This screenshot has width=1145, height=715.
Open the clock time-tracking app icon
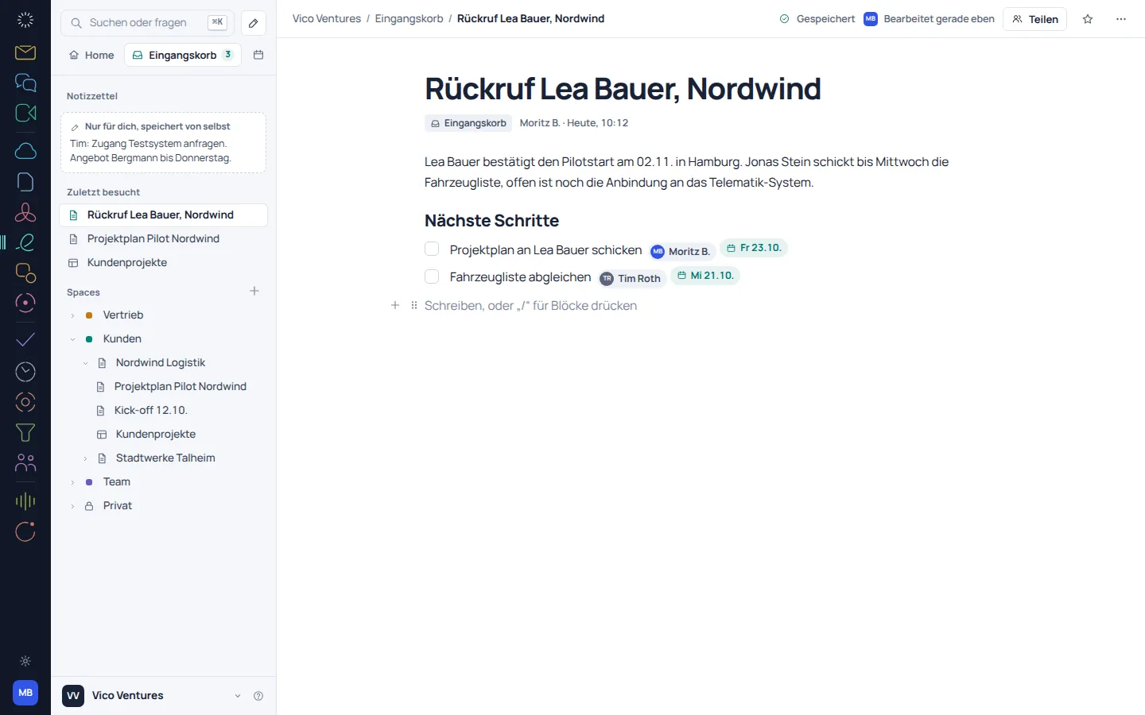pyautogui.click(x=25, y=371)
